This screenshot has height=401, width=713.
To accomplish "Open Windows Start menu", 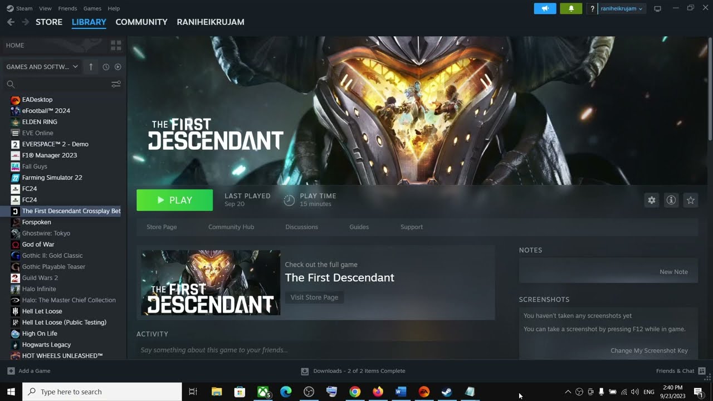I will [11, 392].
